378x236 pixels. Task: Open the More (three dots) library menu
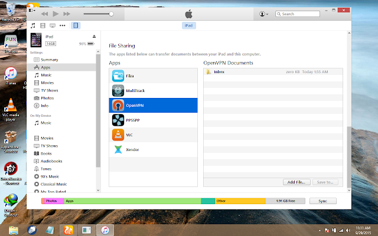63,25
